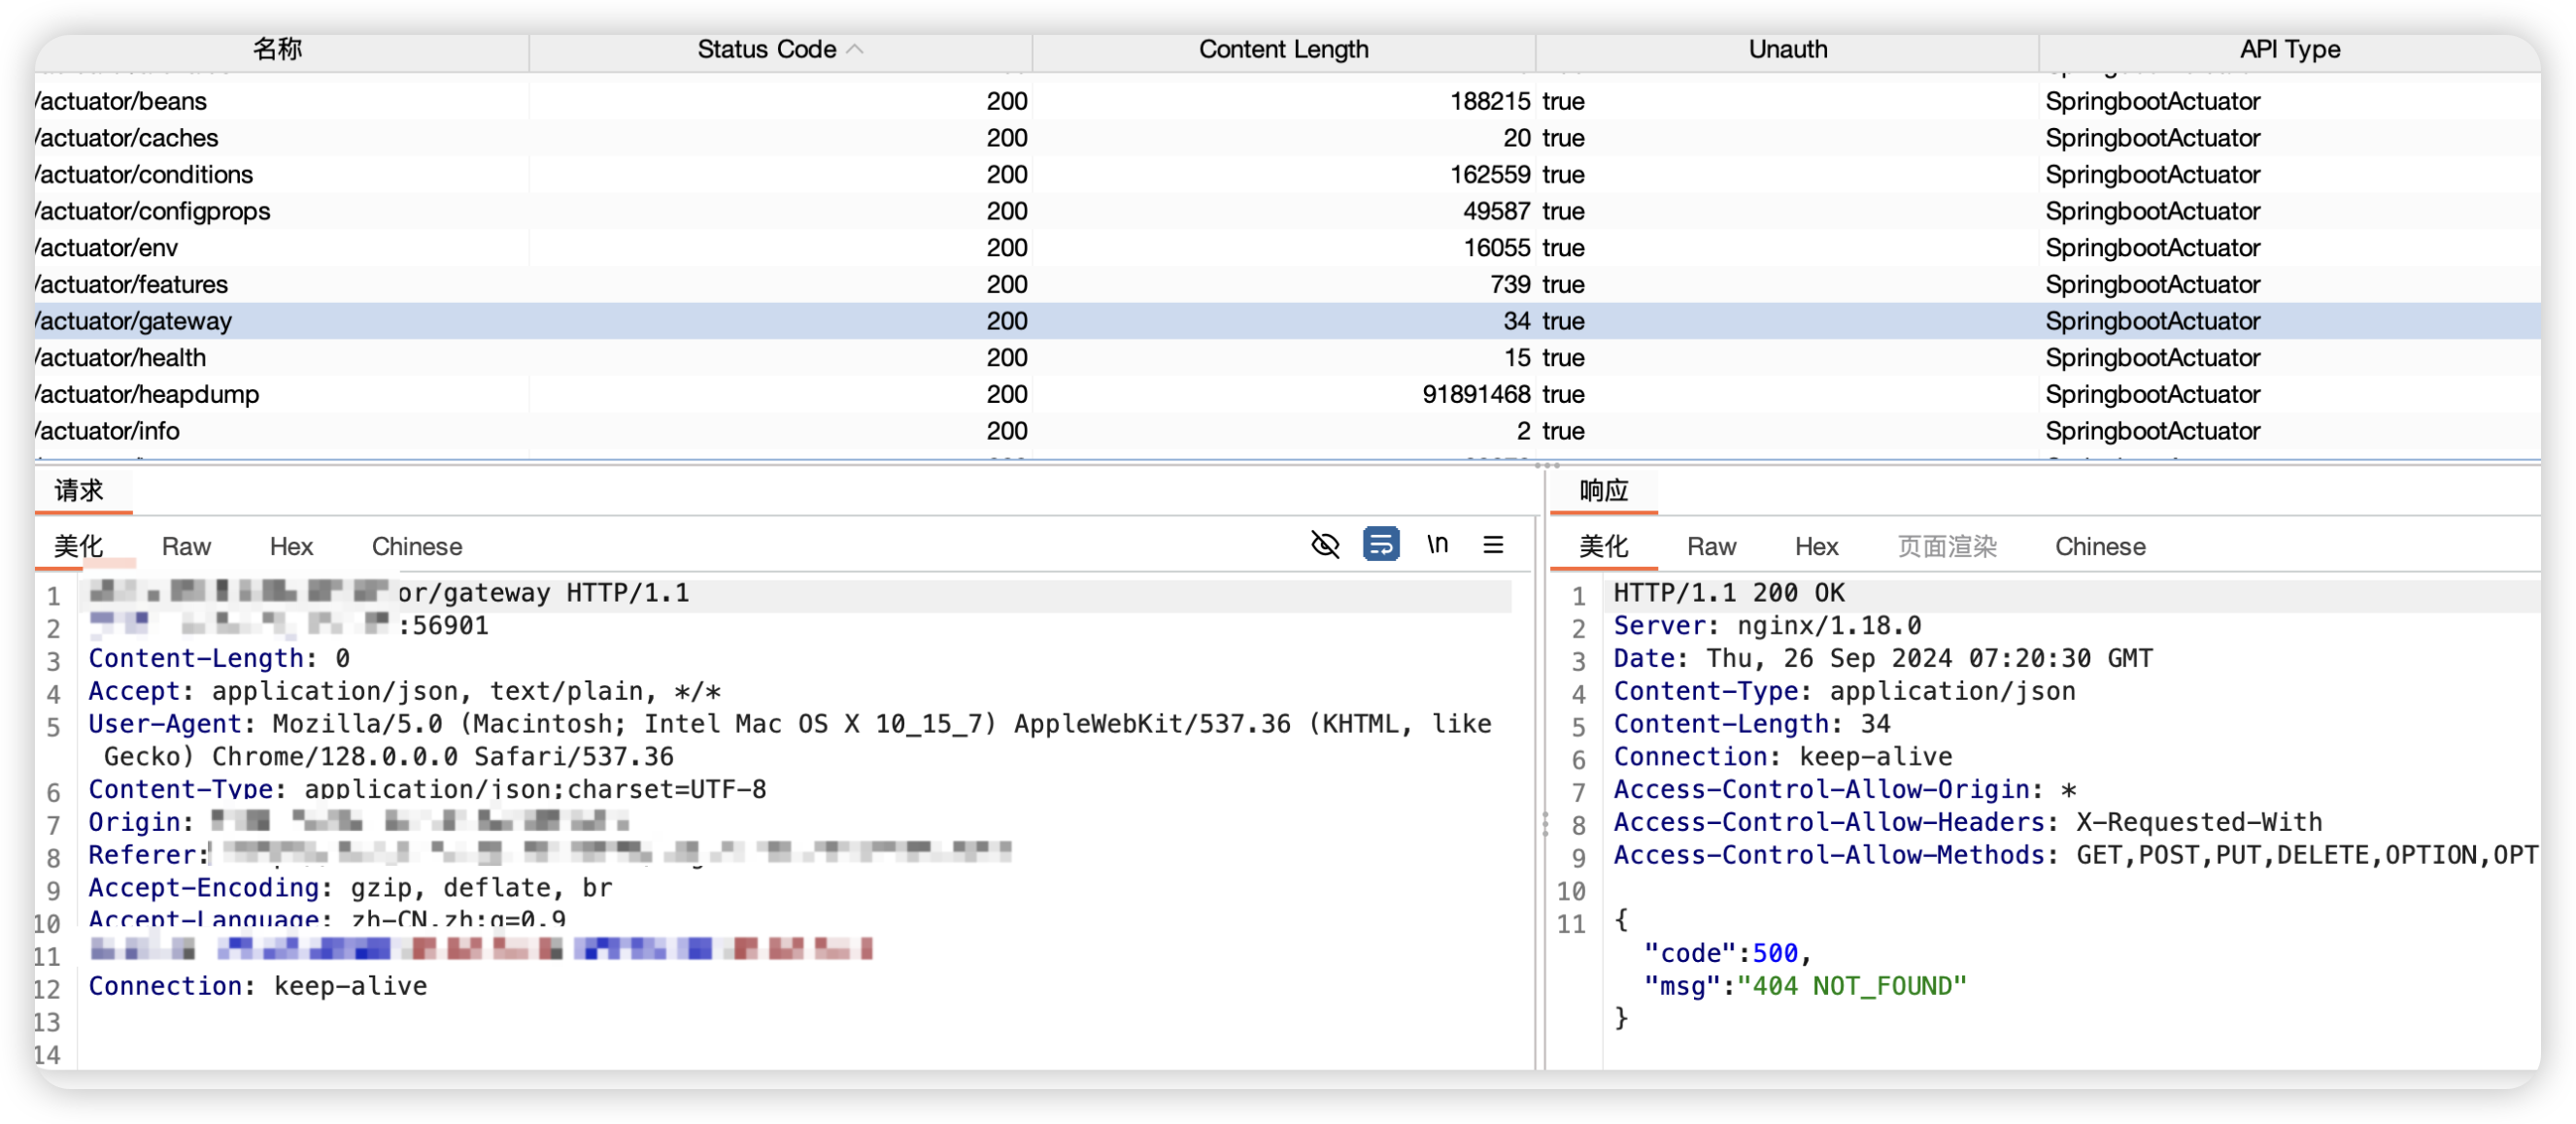Sort table by the 名称 column header

[x=278, y=49]
